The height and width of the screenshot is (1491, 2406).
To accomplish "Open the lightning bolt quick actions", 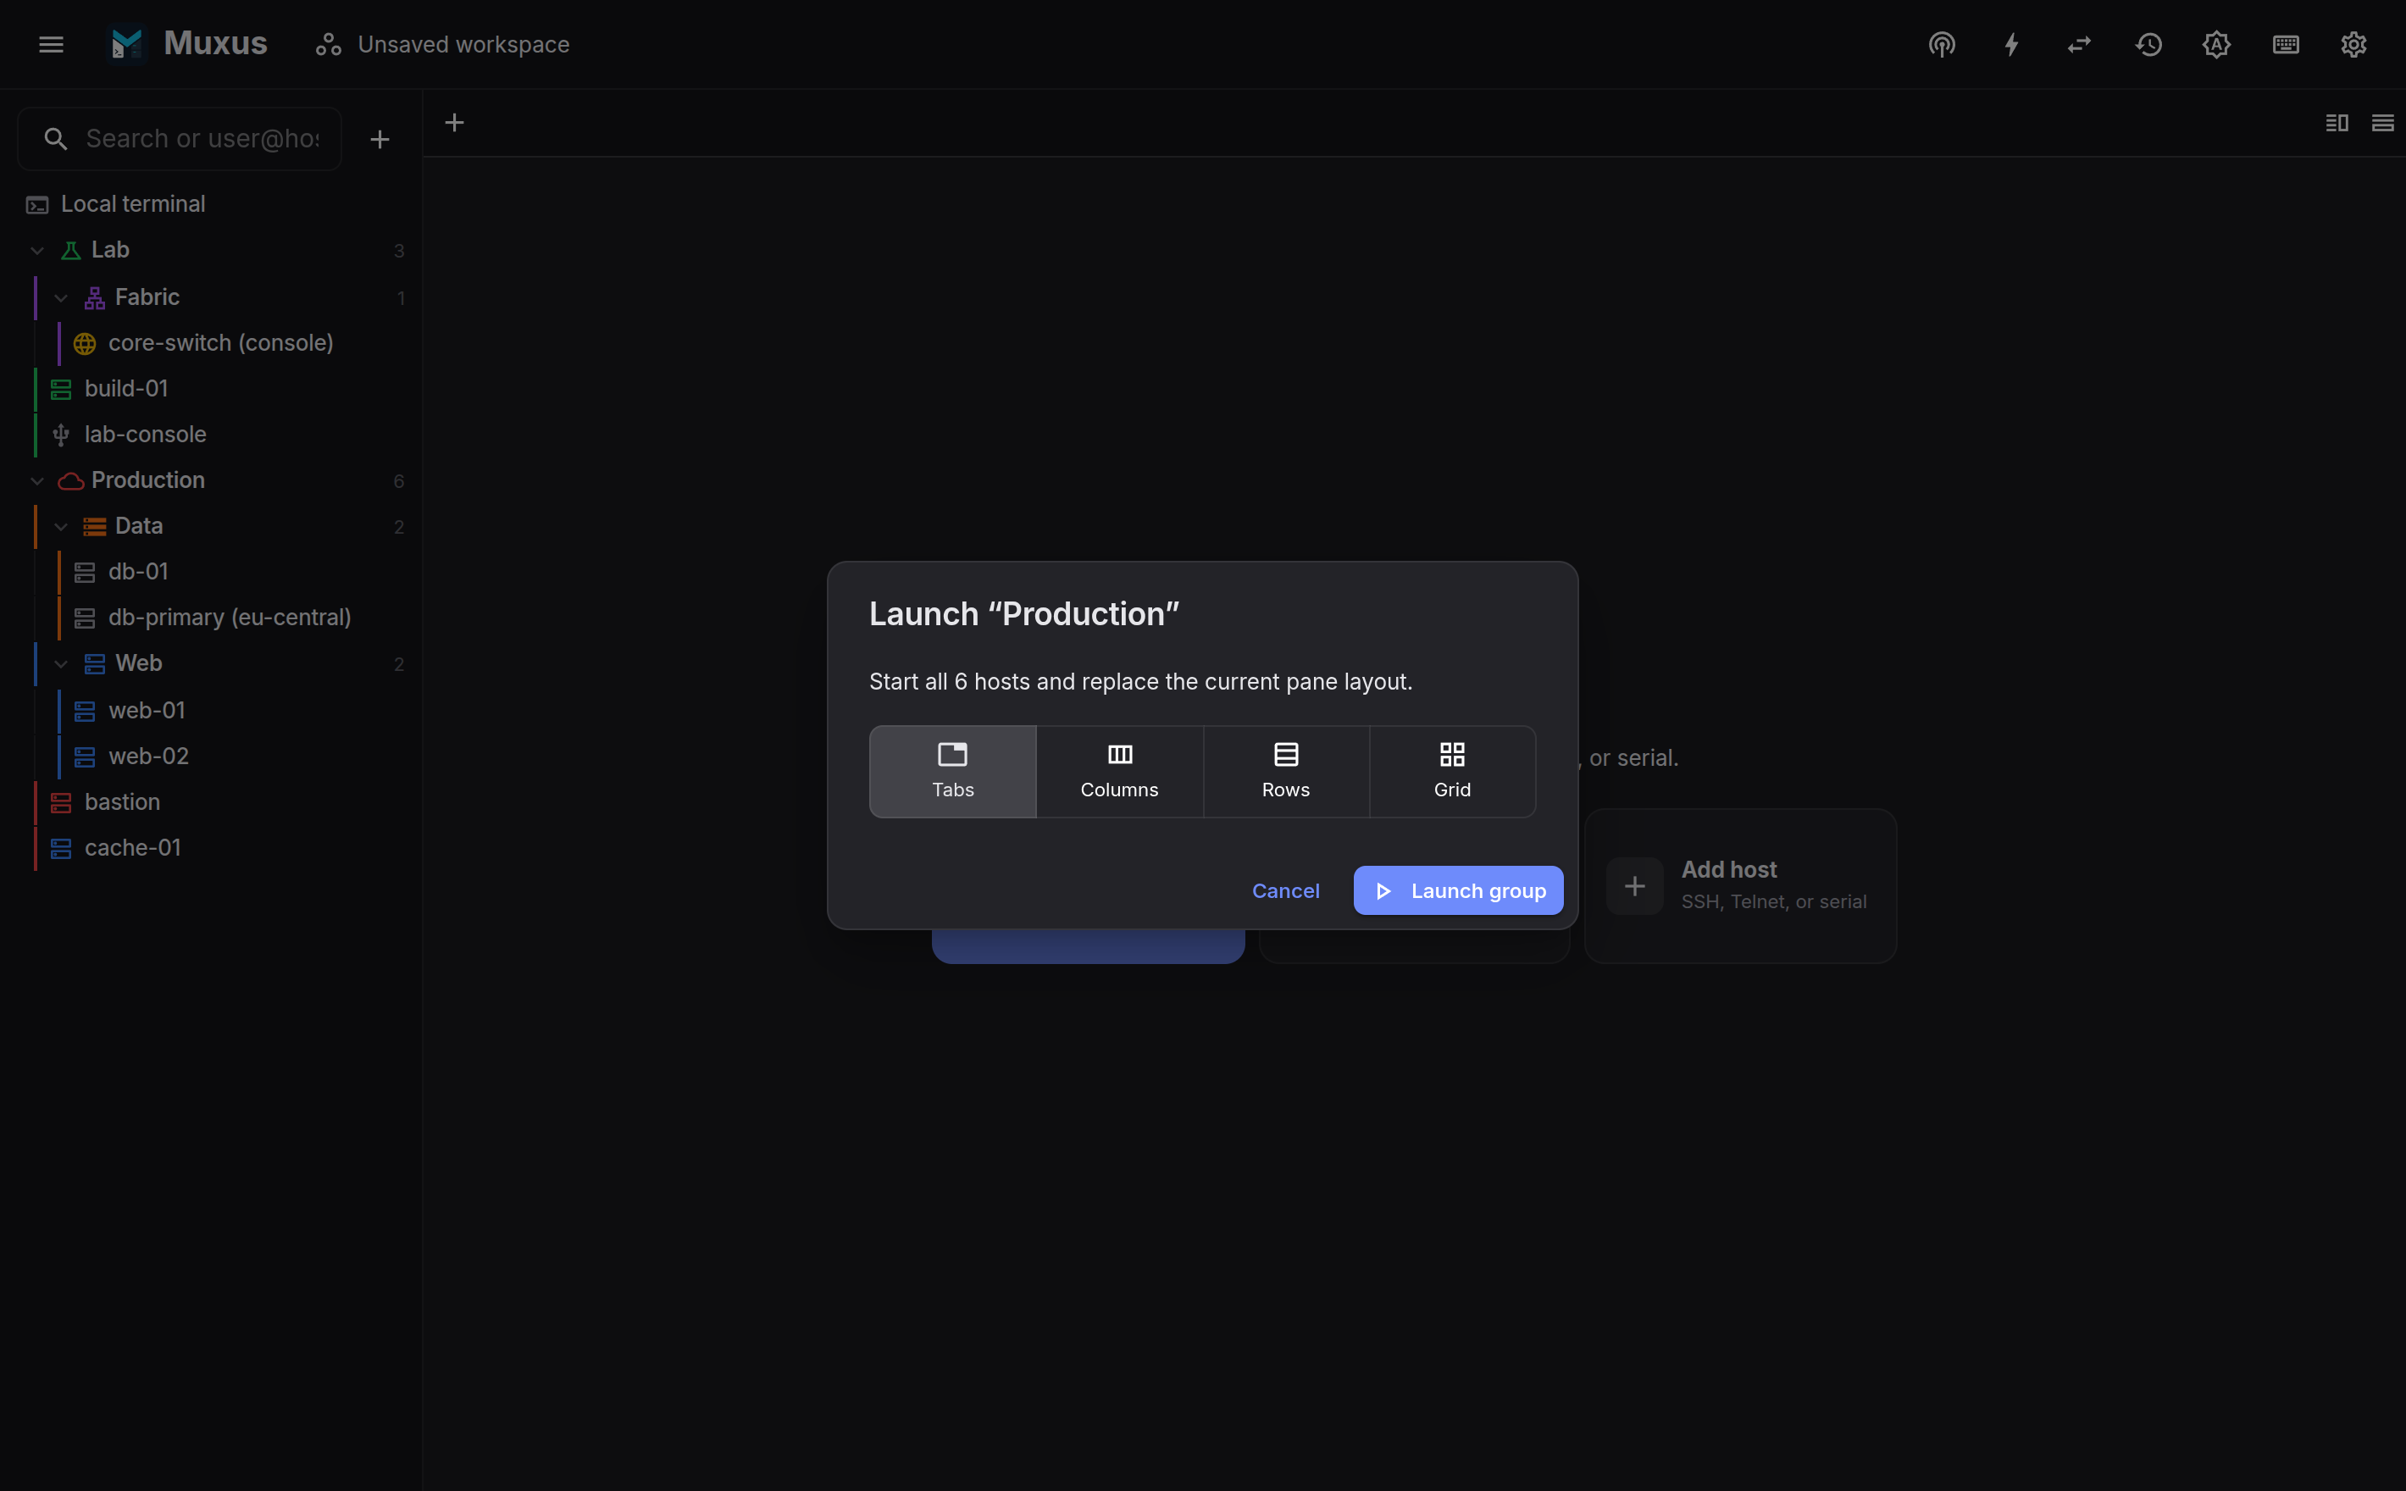I will 2010,44.
